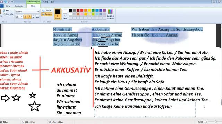Viewport: 222px width, 124px height.
Task: Open Renkleri düzenle color editor
Action: [110, 14]
